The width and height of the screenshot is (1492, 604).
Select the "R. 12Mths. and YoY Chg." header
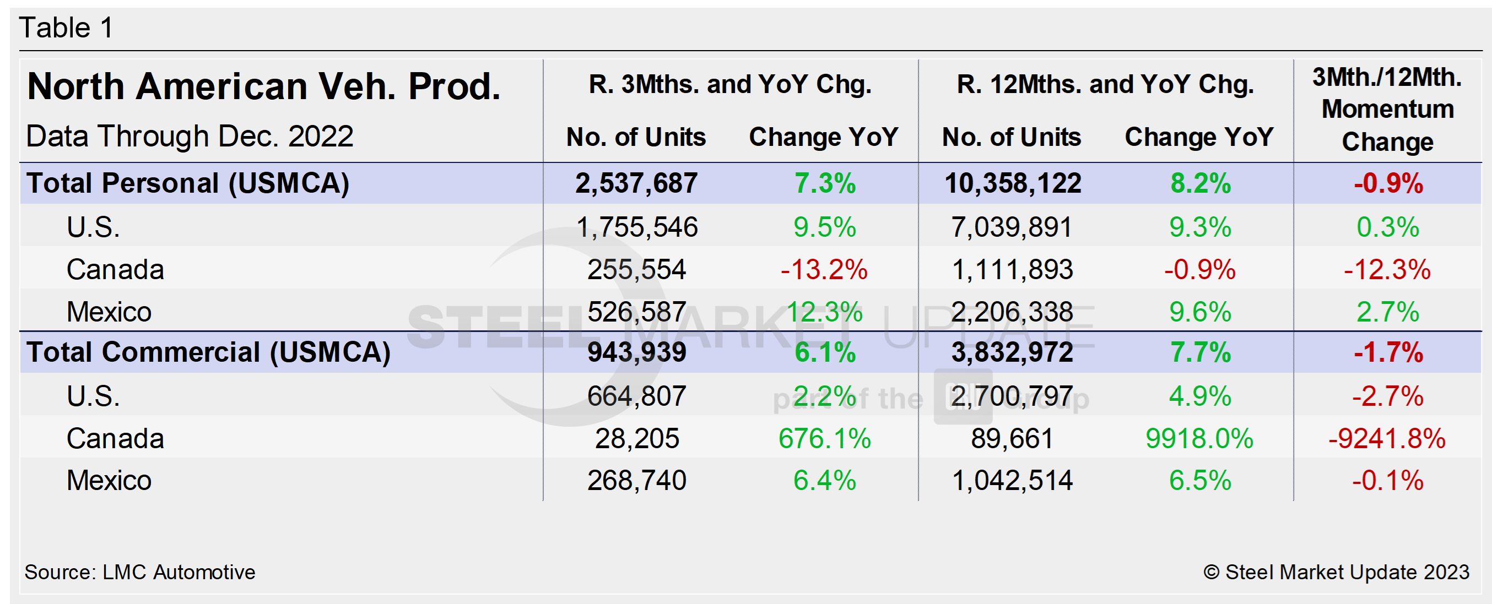click(1105, 84)
